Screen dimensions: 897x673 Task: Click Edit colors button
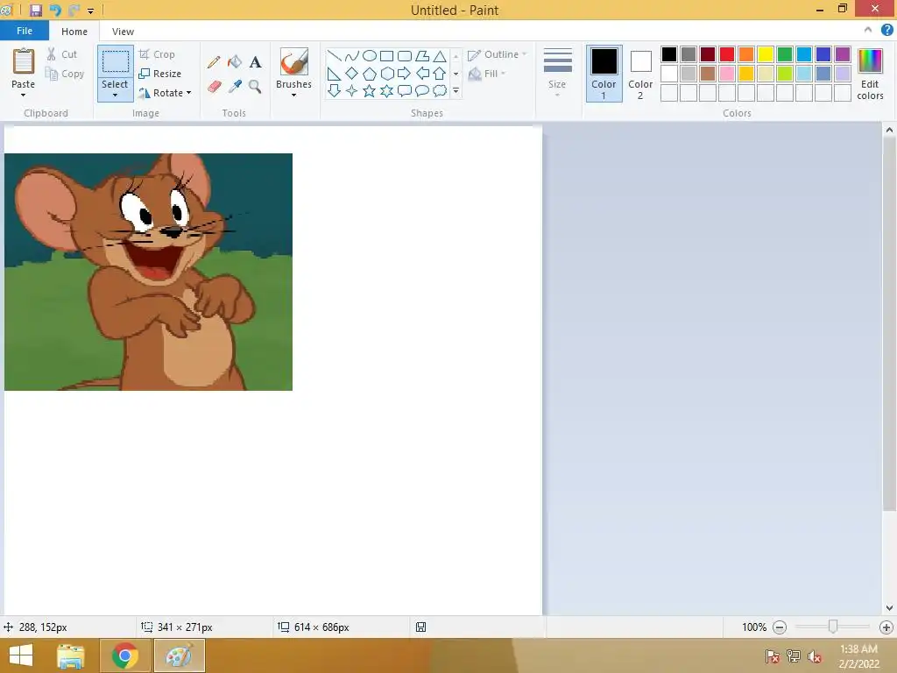[x=870, y=74]
